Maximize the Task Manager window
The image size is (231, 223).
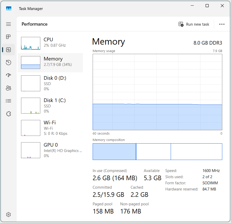207,6
